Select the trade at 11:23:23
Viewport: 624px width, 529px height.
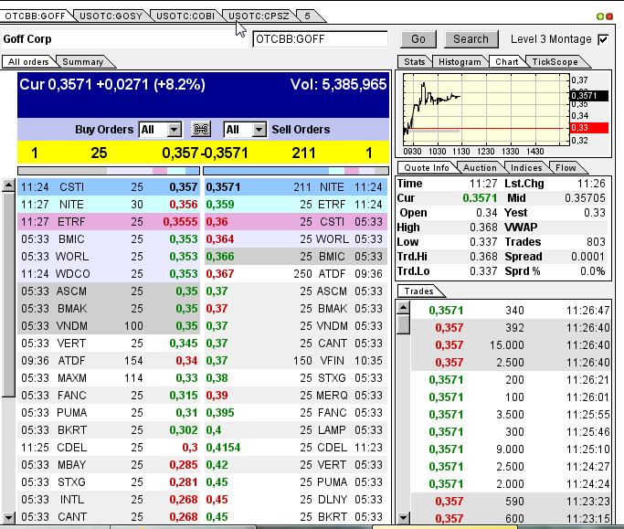point(511,502)
